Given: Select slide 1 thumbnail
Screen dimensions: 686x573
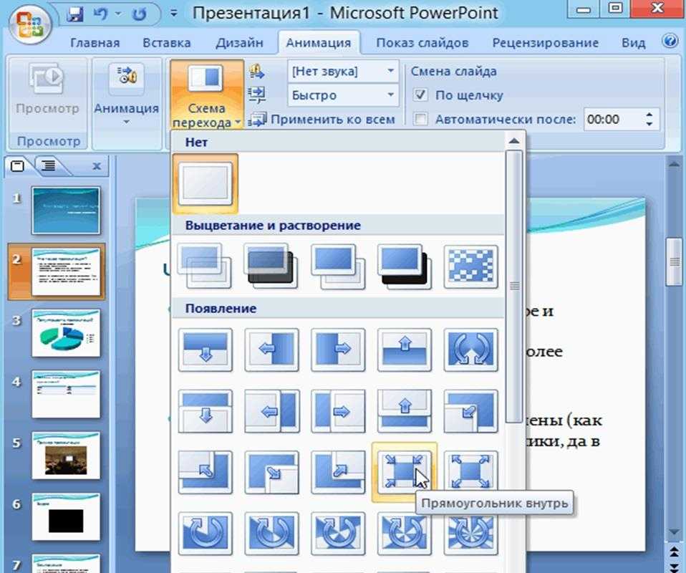Looking at the screenshot, I should (66, 211).
